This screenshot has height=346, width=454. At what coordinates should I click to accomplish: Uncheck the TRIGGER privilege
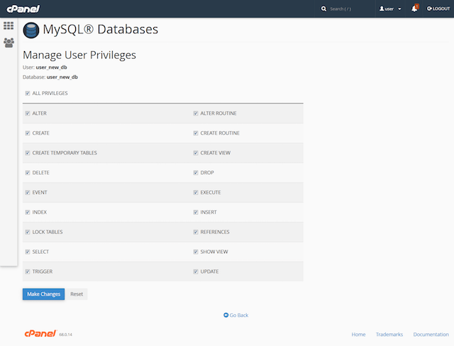coord(28,272)
